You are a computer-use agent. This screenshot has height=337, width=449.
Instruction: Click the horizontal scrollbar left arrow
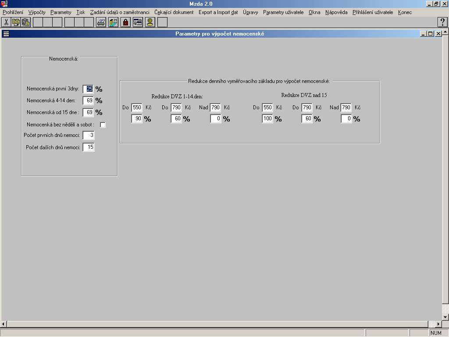click(4, 324)
